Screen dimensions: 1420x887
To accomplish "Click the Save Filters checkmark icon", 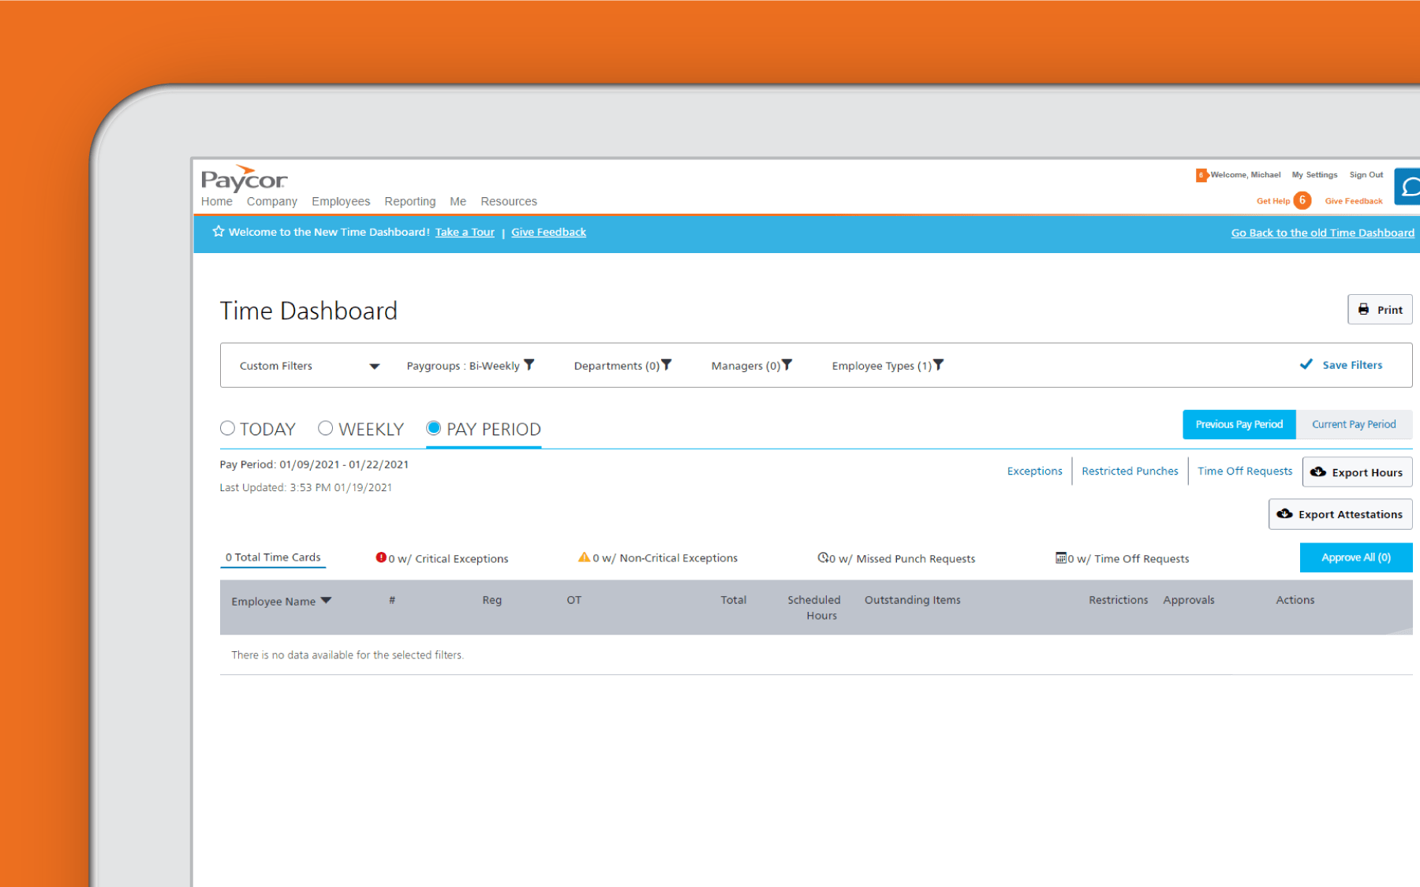I will (x=1306, y=364).
